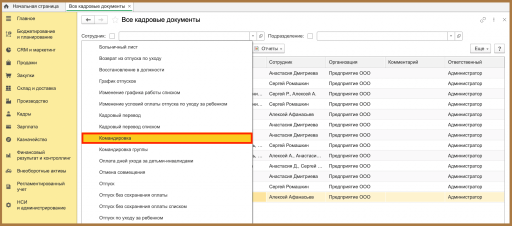Open Зарплата wallet icon
This screenshot has height=226, width=512.
9,126
